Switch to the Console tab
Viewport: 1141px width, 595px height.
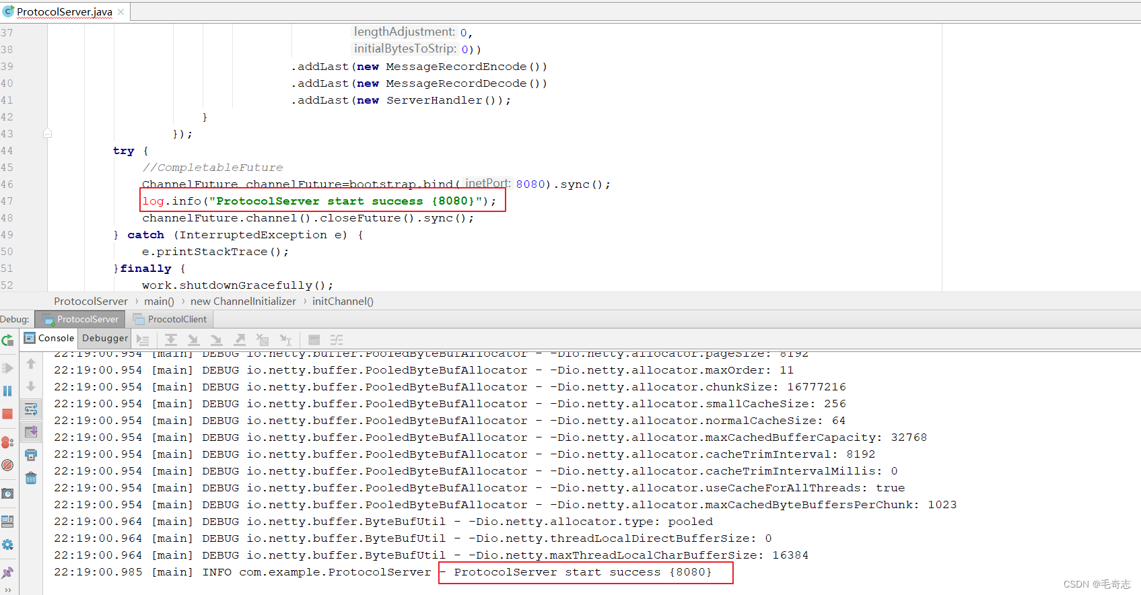click(49, 338)
